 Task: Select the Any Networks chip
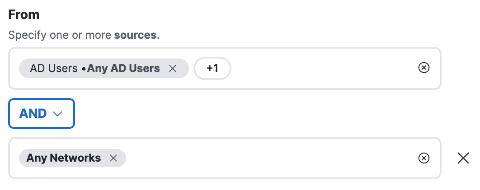click(72, 158)
